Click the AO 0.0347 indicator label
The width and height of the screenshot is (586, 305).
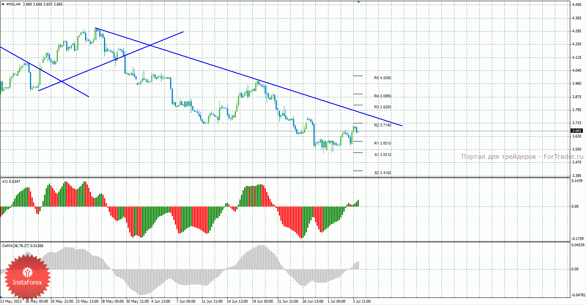11,181
